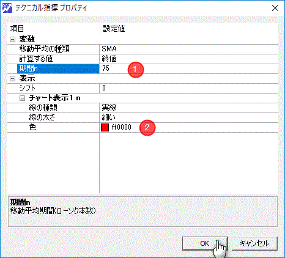Click the シフト value field showing 0

pyautogui.click(x=189, y=88)
